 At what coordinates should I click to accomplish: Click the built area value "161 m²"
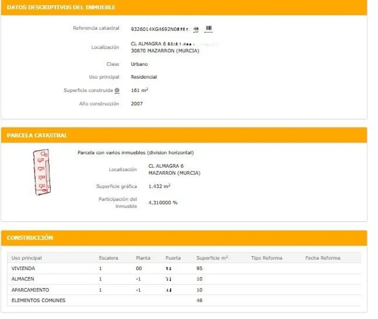coord(139,90)
